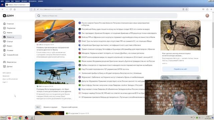Reload the page with refresh button
The width and height of the screenshot is (214, 120).
point(11,9)
